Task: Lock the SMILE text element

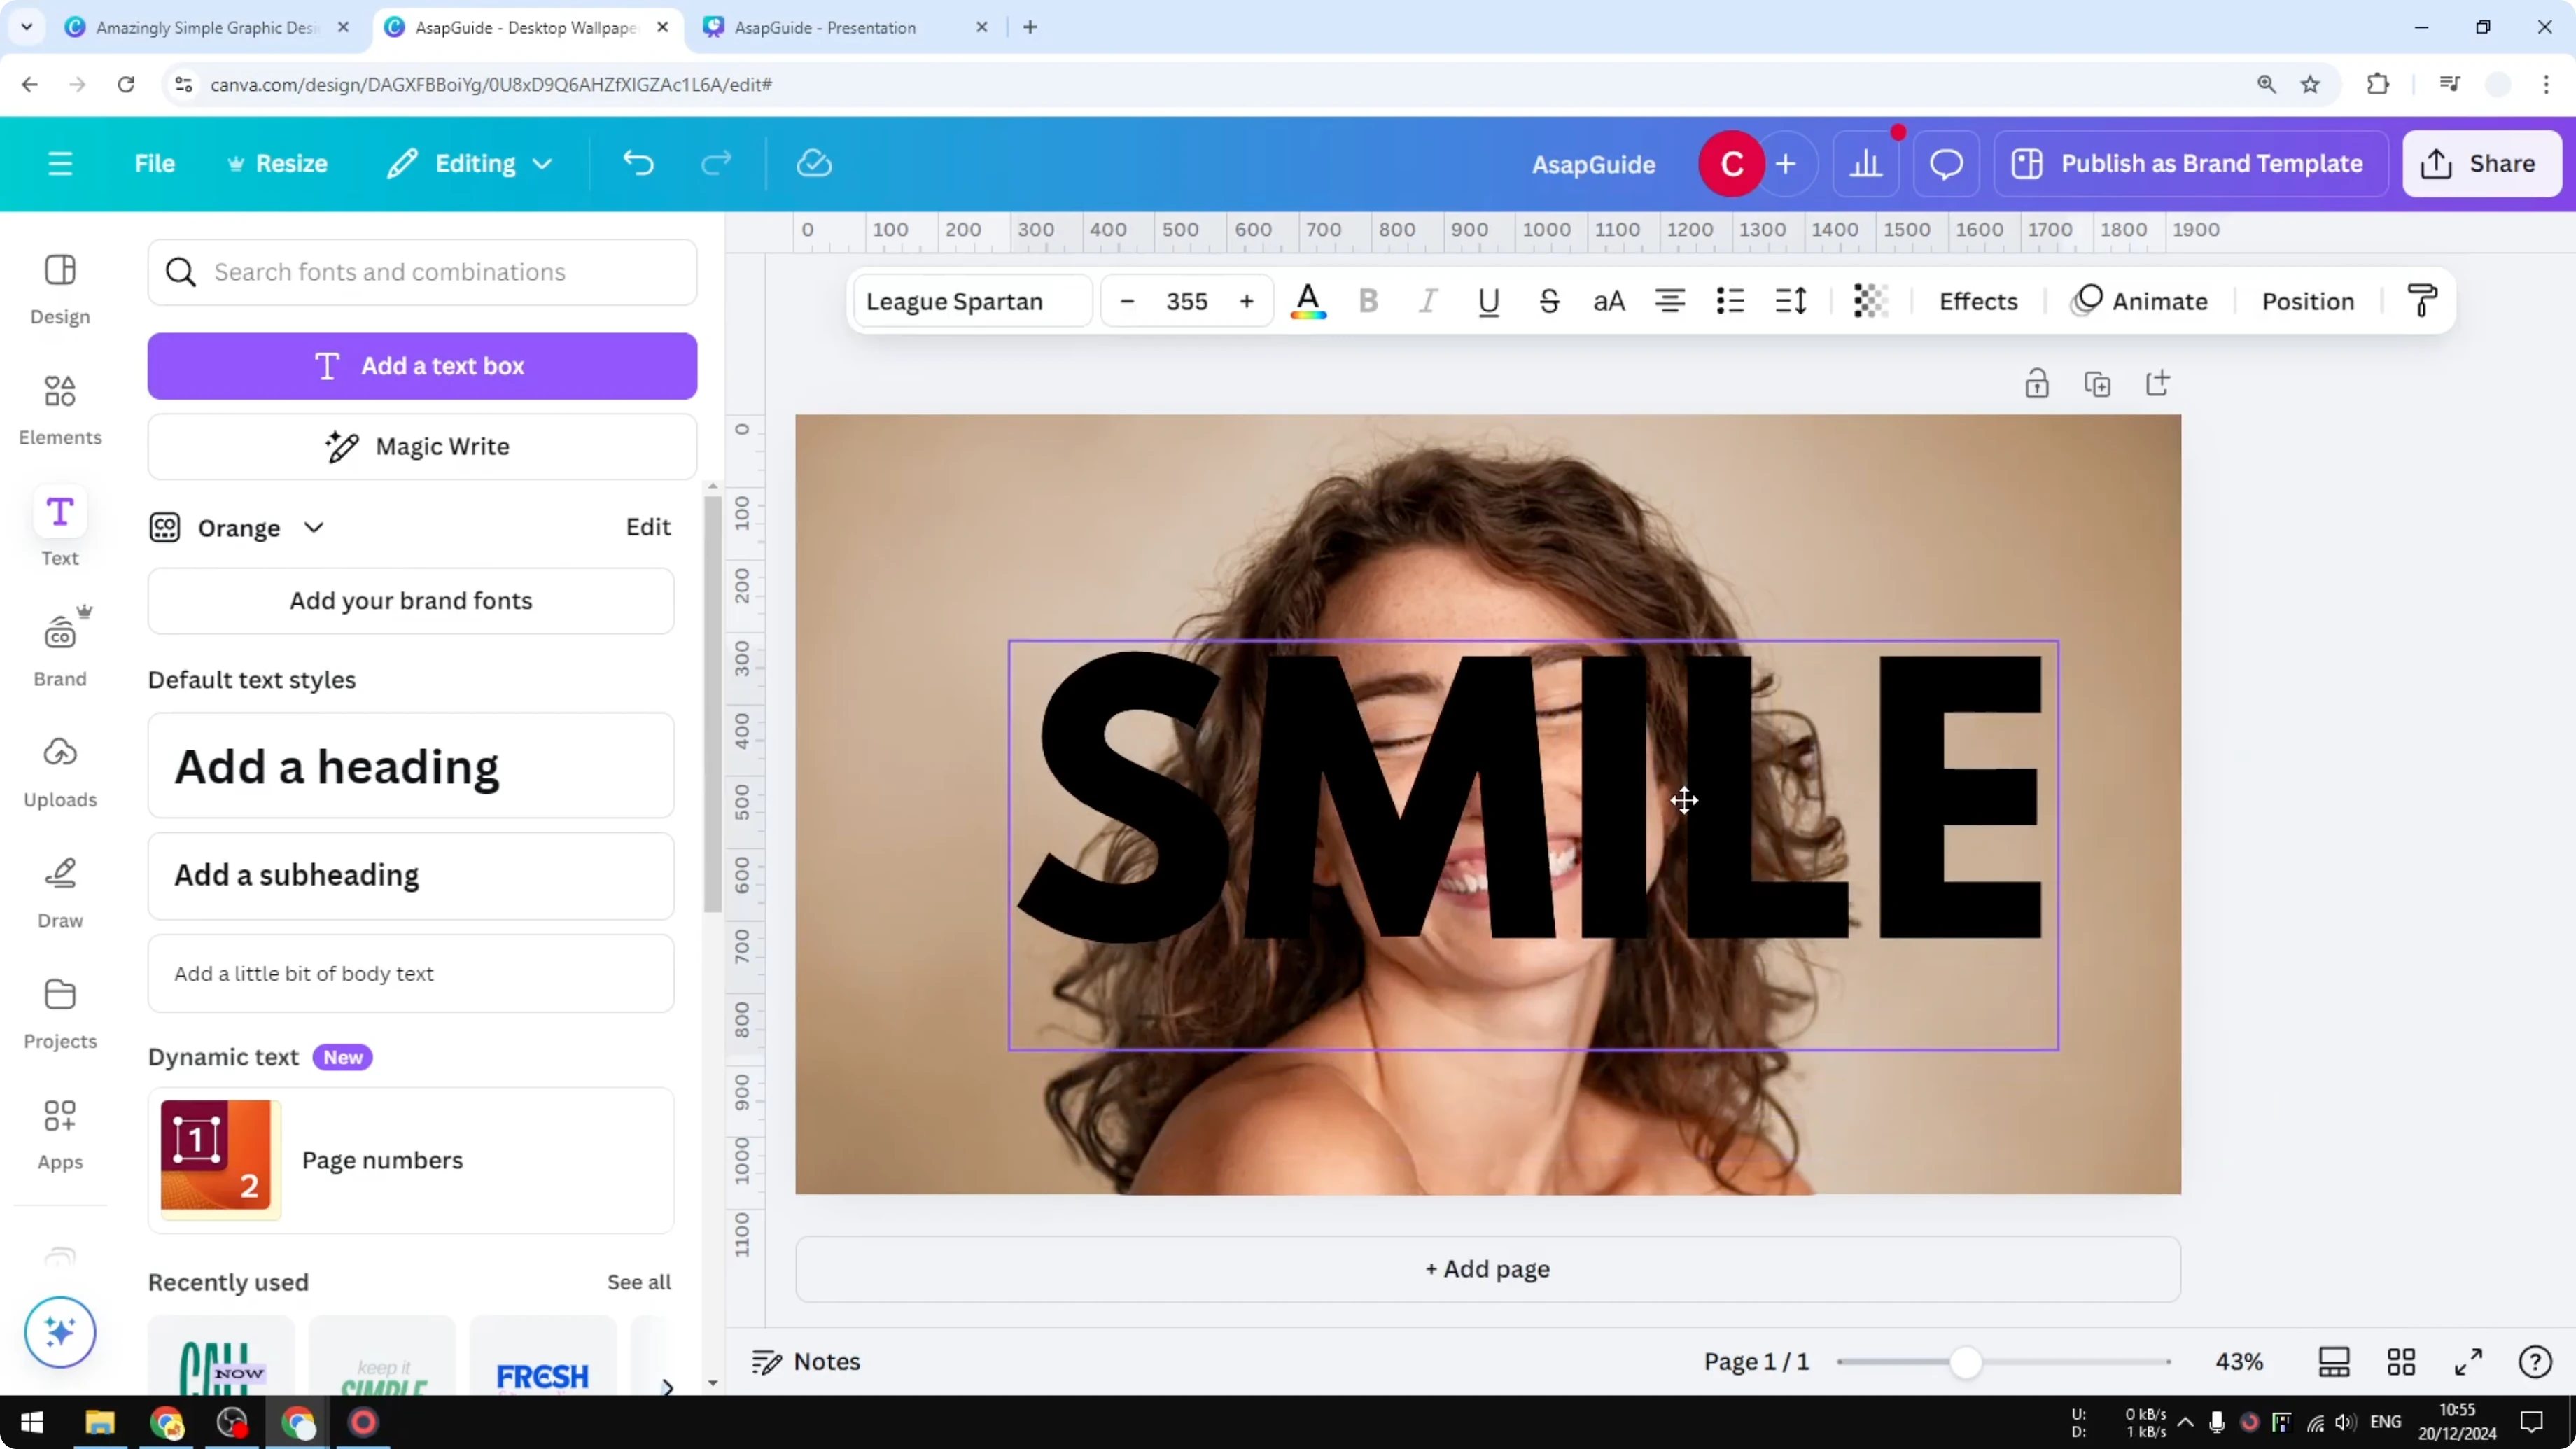Action: 2038,383
